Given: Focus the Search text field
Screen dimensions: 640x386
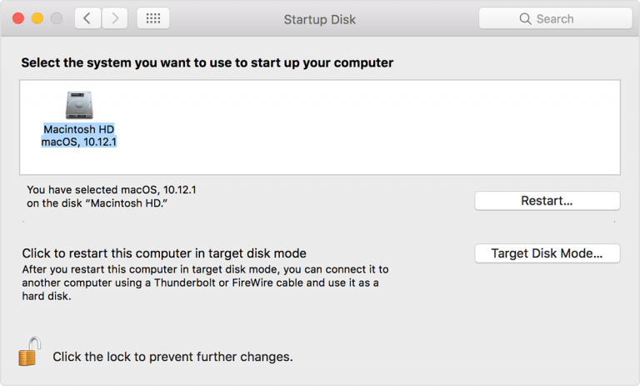Looking at the screenshot, I should point(556,18).
